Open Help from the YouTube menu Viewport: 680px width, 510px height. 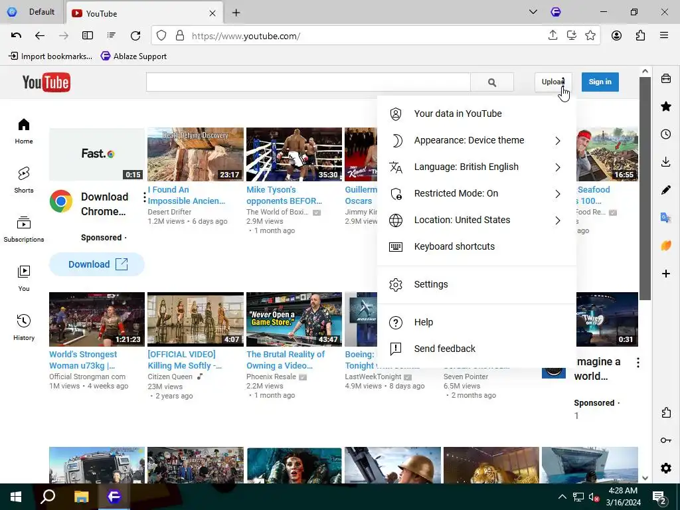coord(477,322)
